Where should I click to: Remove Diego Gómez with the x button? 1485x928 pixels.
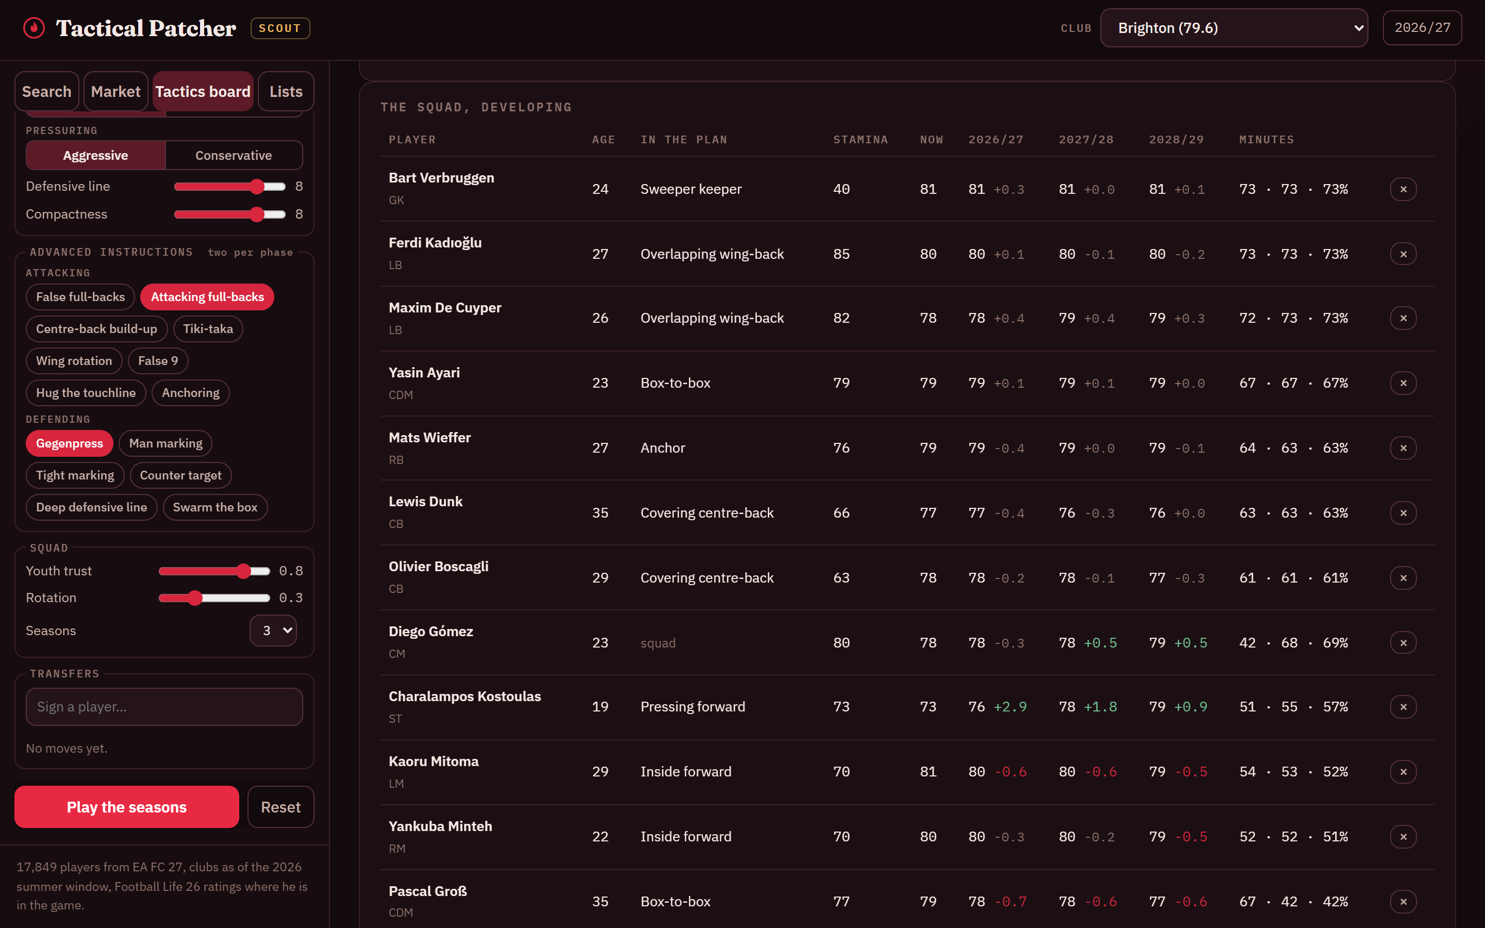pos(1403,642)
